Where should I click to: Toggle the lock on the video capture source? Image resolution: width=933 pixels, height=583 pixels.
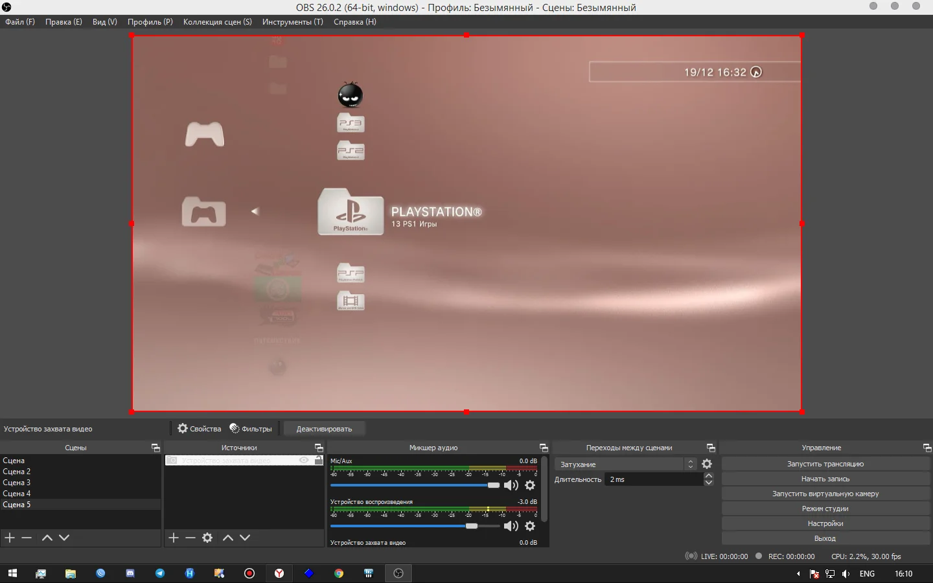point(318,460)
